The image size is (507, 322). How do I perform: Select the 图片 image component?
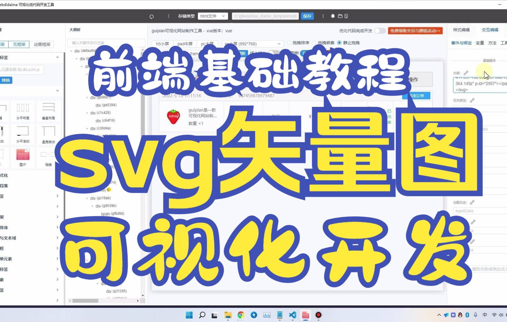click(x=23, y=157)
